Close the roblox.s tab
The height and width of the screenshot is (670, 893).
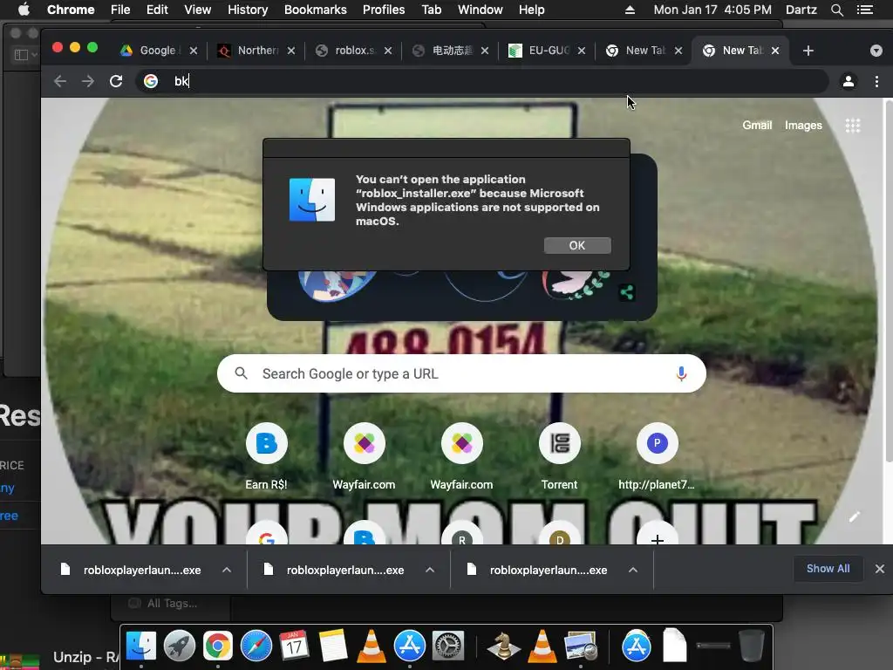(x=388, y=51)
